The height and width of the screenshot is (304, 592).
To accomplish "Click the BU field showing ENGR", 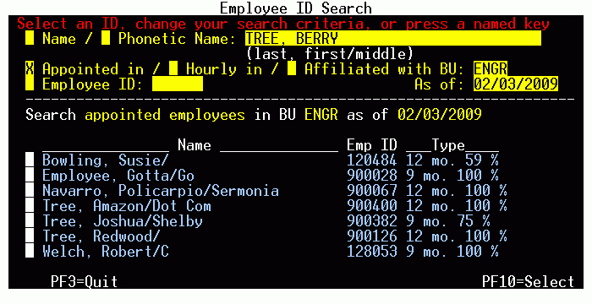I will (x=491, y=68).
